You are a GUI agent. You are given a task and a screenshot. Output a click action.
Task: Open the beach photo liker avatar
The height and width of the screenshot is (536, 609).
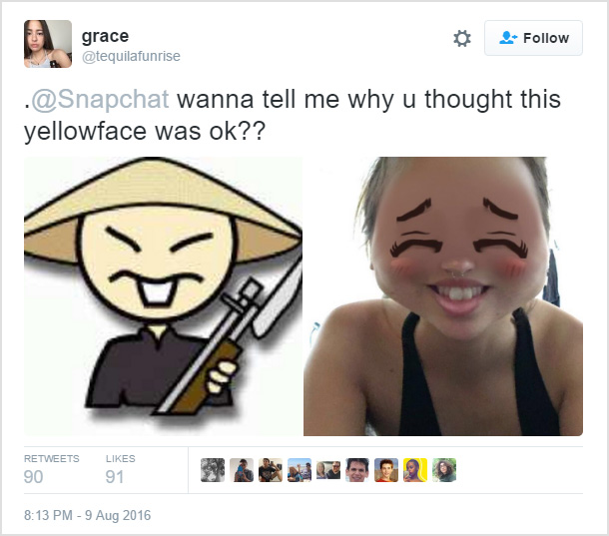click(x=300, y=470)
